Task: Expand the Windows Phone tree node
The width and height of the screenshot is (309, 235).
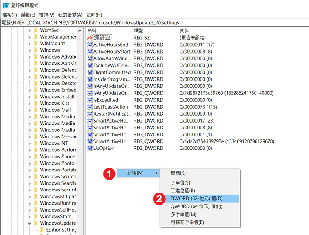Action: (x=29, y=157)
